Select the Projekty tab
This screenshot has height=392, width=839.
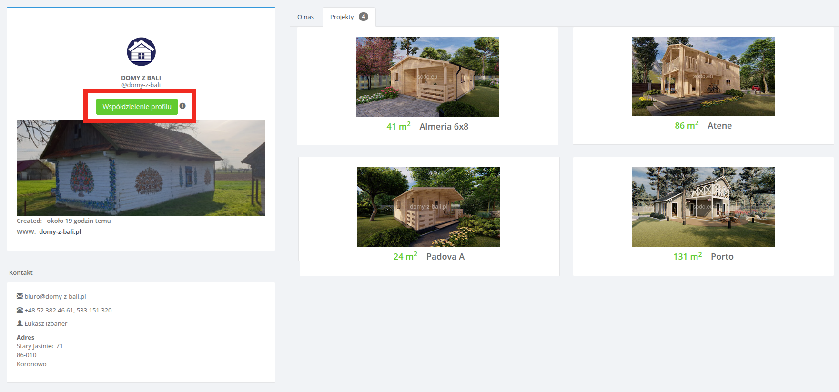point(342,17)
